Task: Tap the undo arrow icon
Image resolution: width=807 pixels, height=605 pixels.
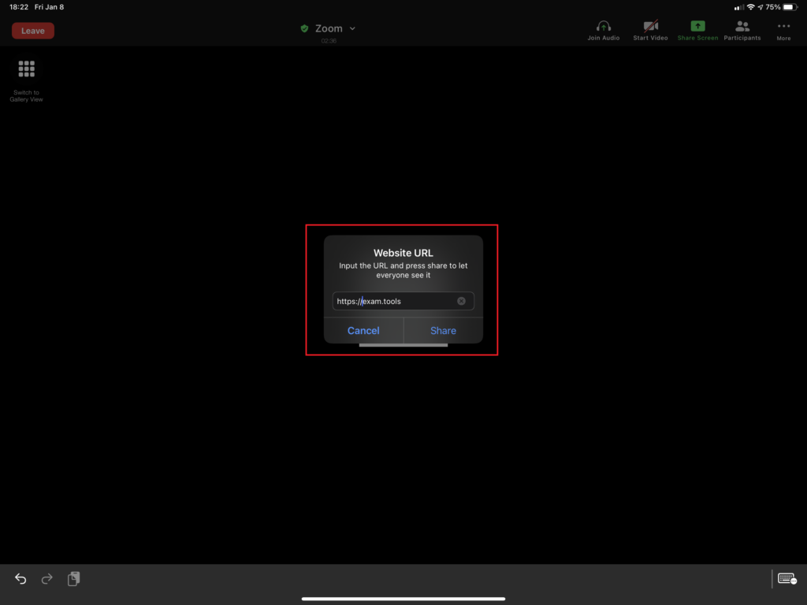Action: coord(20,579)
